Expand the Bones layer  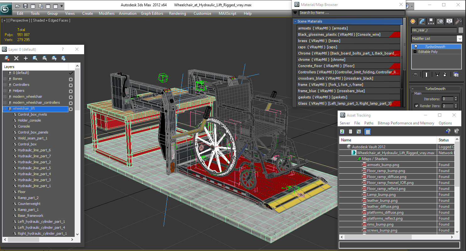tap(5, 79)
